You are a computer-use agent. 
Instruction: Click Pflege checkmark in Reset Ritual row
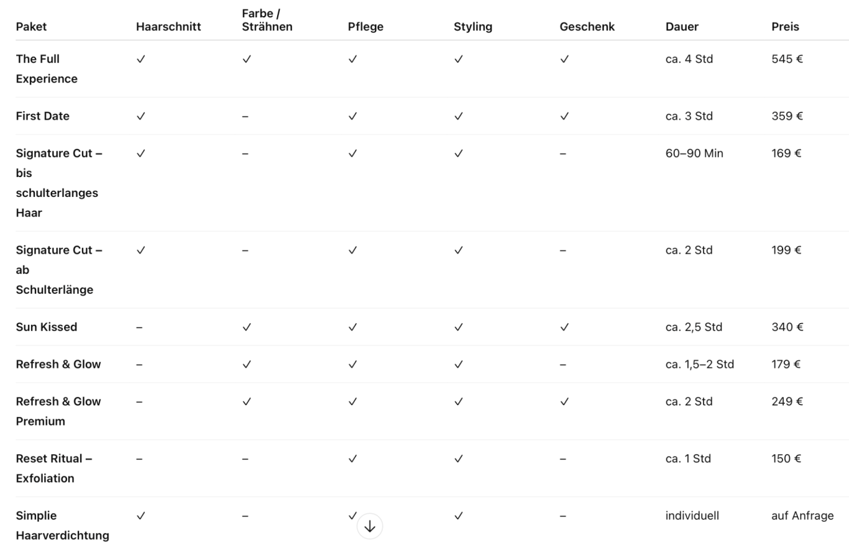(x=352, y=459)
